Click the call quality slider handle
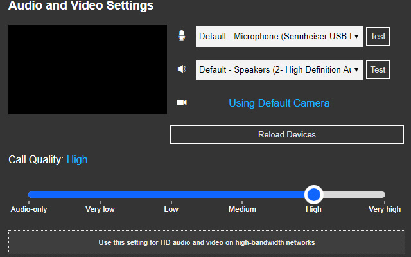Image resolution: width=411 pixels, height=257 pixels. point(314,195)
